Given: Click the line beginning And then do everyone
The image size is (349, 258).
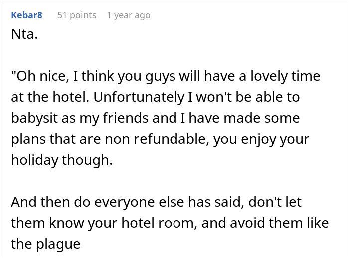Looking at the screenshot, I should (156, 202).
